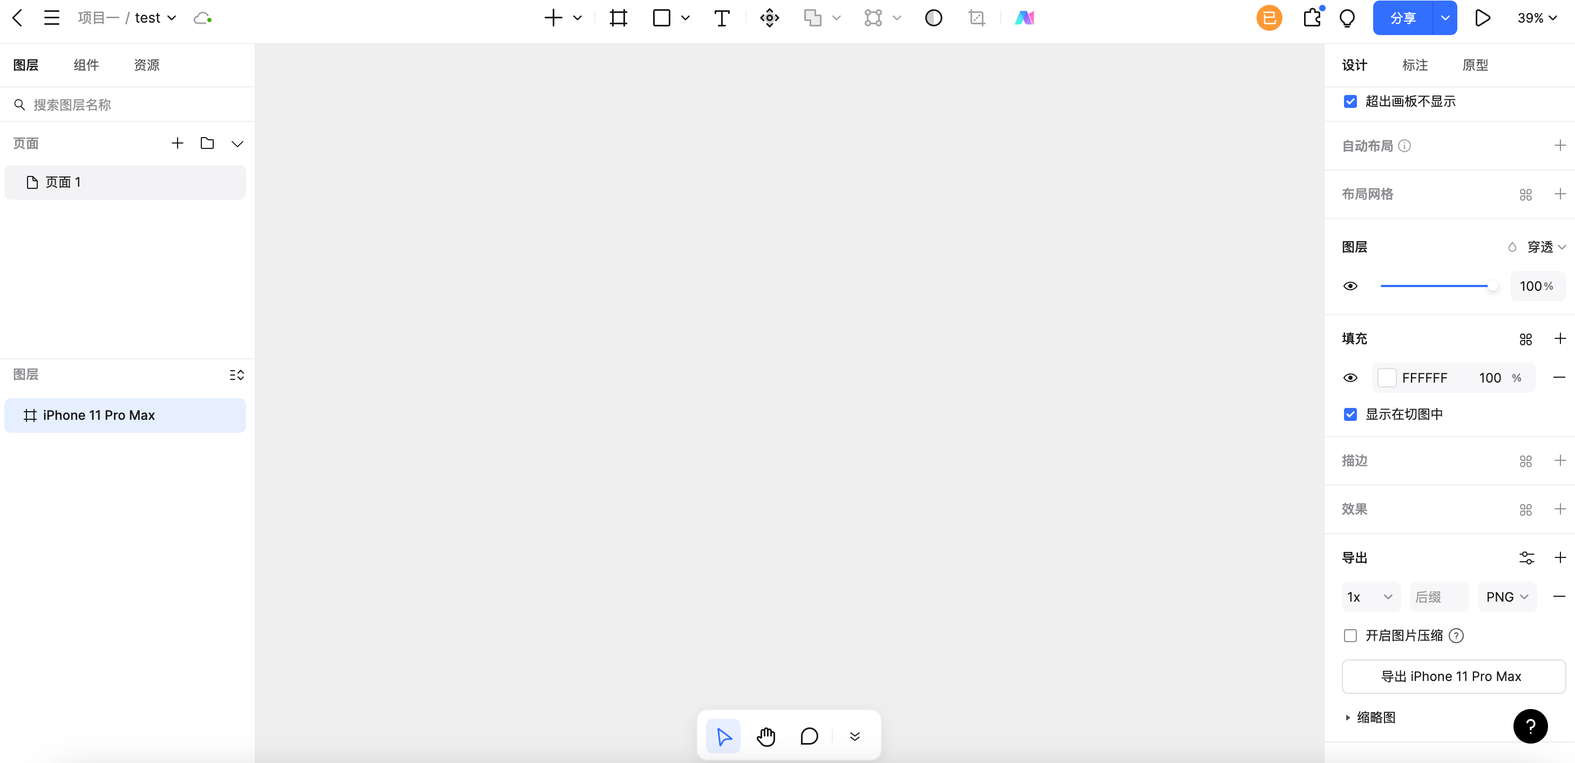
Task: Expand the bottom toolbar chevrons
Action: [x=854, y=736]
